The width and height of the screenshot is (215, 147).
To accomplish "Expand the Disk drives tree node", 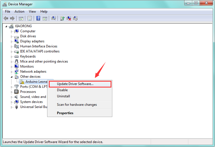I will coord(12,36).
